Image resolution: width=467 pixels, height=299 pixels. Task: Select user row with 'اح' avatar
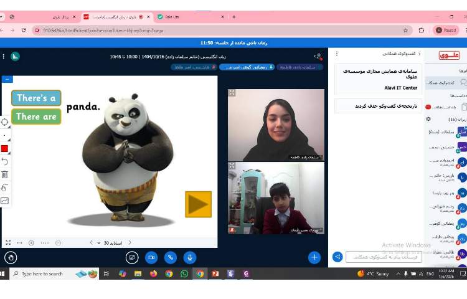click(446, 163)
